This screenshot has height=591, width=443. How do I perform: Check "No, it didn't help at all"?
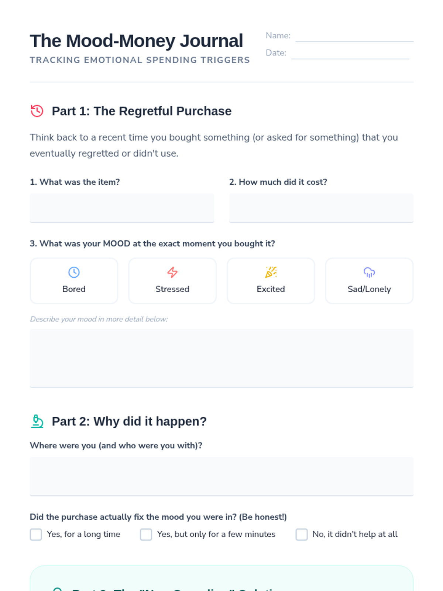tap(302, 534)
